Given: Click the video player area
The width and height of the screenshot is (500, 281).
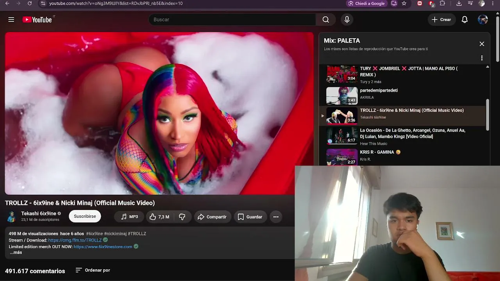Looking at the screenshot, I should [x=159, y=113].
